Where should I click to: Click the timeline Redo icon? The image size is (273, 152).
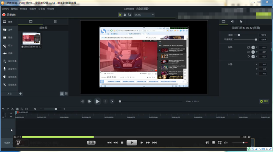(8, 109)
